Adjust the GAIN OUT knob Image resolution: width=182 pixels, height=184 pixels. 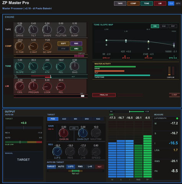pos(83,133)
